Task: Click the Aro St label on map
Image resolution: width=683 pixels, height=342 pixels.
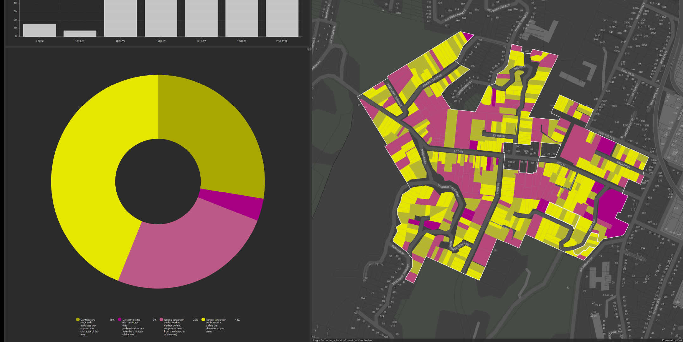Action: pos(458,151)
